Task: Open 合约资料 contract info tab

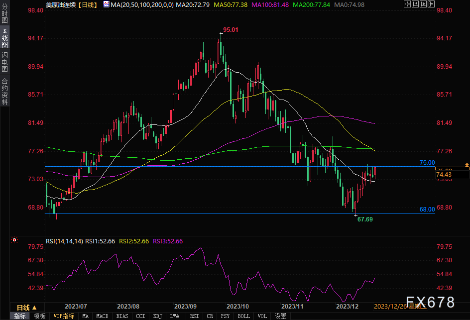Action: (x=5, y=92)
